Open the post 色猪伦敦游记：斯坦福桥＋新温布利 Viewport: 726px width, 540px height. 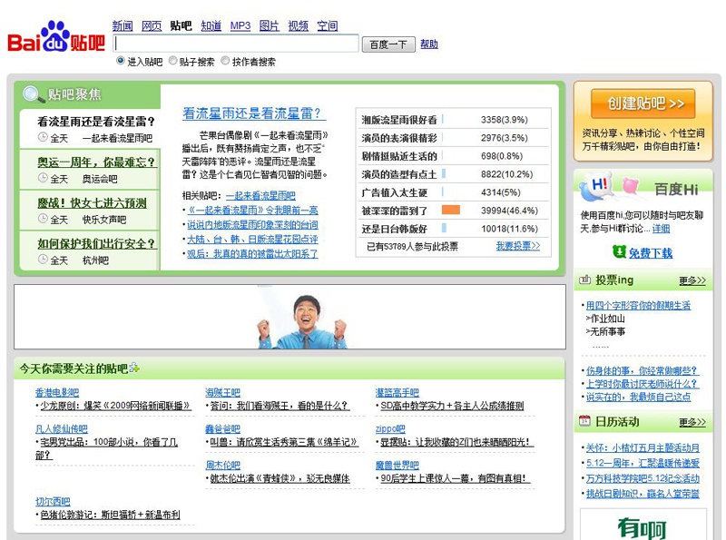(110, 515)
